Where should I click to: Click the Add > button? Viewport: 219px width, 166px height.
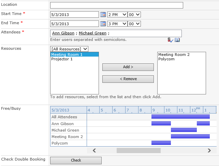coord(128,67)
